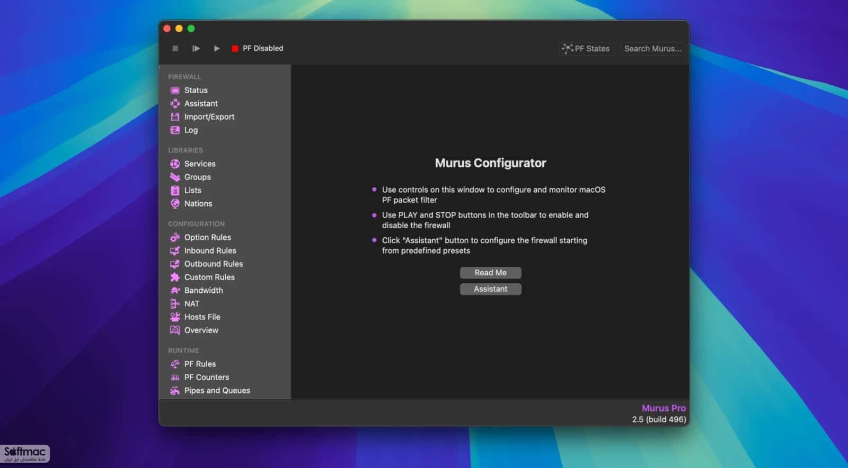This screenshot has height=468, width=848.
Task: Click the Services label in the sidebar
Action: (200, 164)
